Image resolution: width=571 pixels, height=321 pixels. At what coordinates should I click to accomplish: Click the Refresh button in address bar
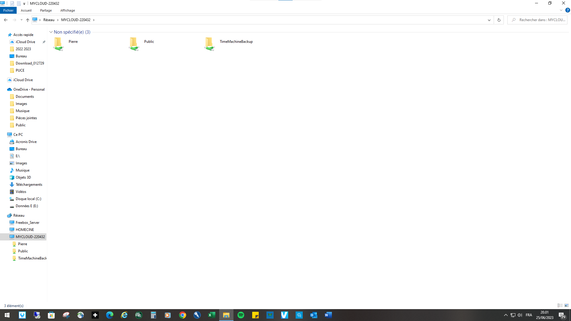(499, 20)
